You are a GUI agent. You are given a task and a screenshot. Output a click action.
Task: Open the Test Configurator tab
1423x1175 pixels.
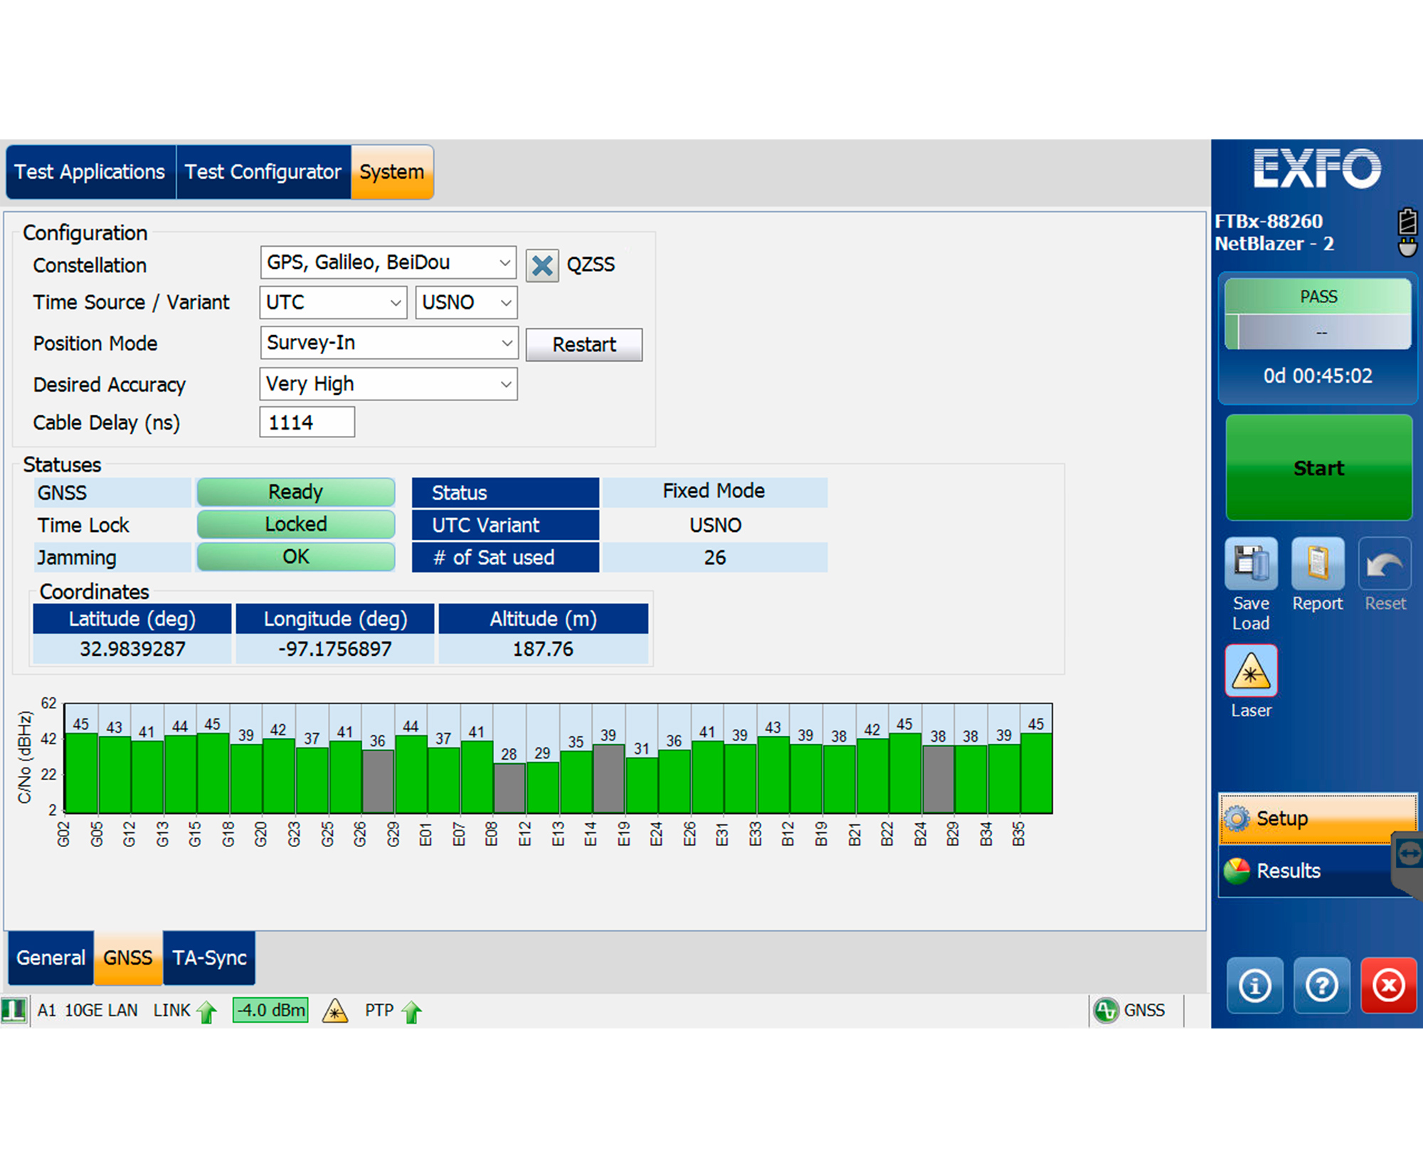(263, 171)
